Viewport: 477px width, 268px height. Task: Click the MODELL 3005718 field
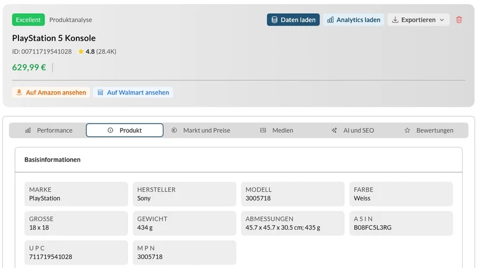(x=293, y=194)
